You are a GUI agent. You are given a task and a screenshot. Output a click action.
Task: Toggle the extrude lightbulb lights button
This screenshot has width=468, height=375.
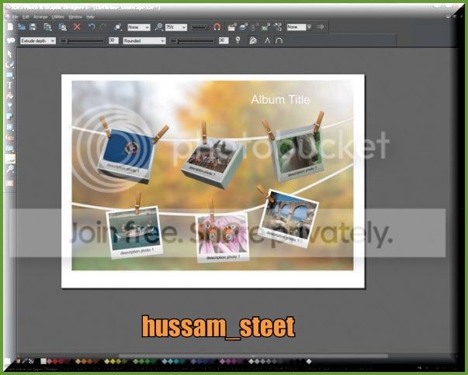[x=237, y=40]
